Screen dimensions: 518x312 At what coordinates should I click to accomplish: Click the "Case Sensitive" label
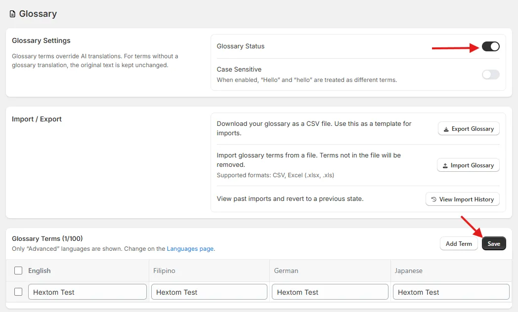(239, 69)
